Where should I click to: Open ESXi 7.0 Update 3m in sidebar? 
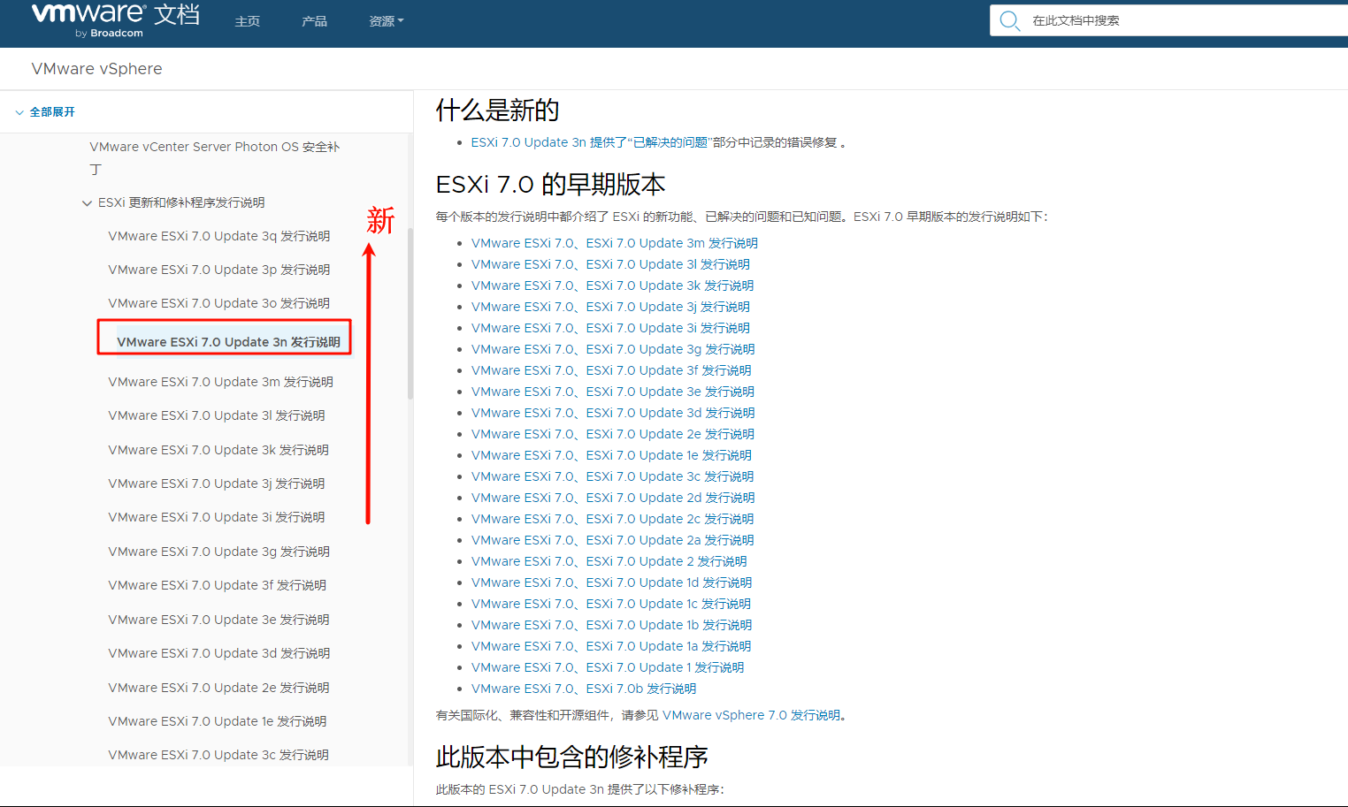pos(220,382)
